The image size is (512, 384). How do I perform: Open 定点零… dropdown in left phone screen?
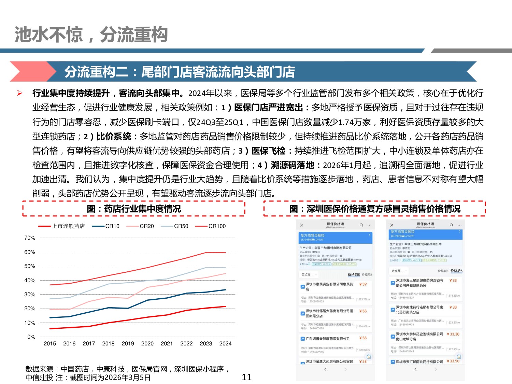pos(309,274)
